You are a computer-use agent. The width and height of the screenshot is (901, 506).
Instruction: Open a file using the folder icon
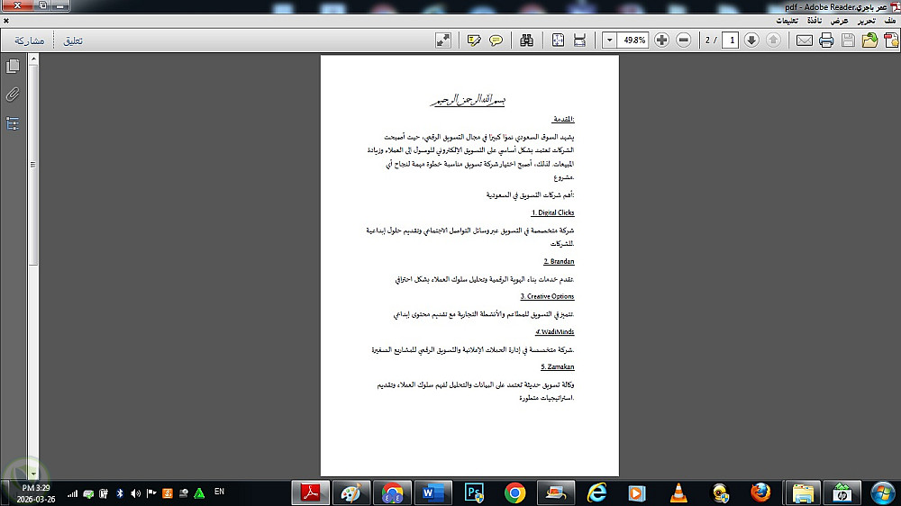(x=869, y=41)
